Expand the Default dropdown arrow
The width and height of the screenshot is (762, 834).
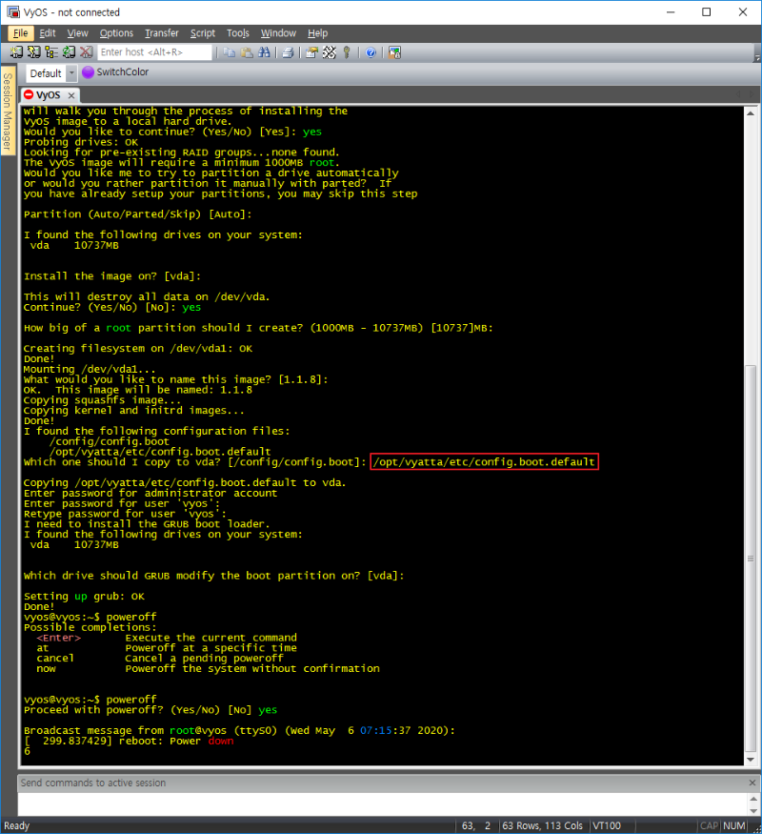[x=71, y=73]
